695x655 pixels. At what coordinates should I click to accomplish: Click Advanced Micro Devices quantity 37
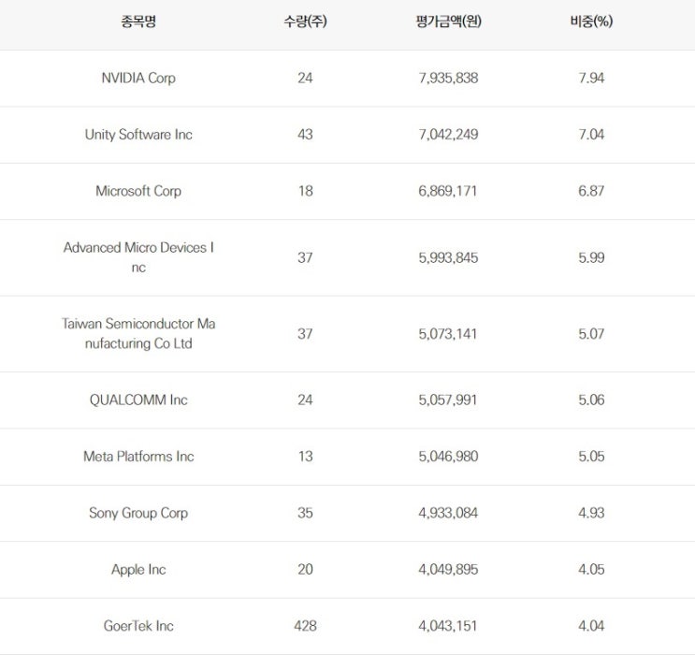click(305, 257)
